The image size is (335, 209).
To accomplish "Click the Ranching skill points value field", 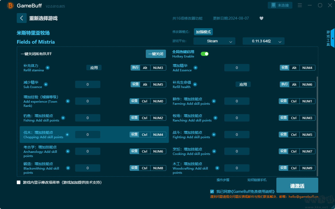I will click(x=237, y=118).
